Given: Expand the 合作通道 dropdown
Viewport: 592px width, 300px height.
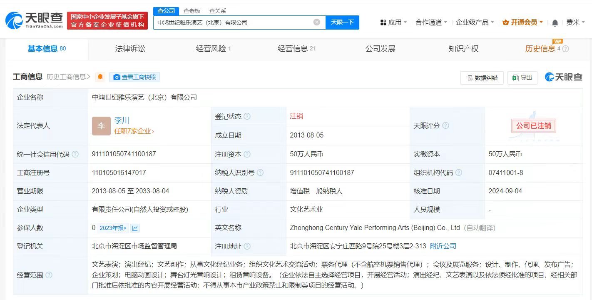Looking at the screenshot, I should (x=429, y=22).
